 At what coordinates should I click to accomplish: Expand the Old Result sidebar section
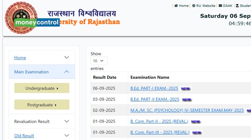(66, 135)
